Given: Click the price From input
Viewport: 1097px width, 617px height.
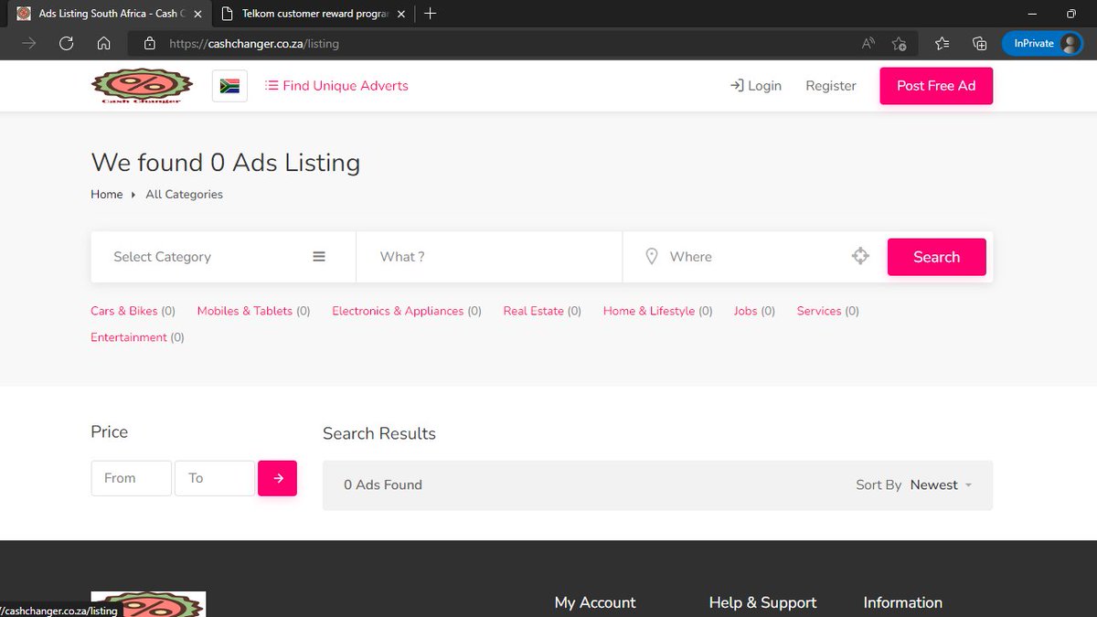Looking at the screenshot, I should click(x=132, y=478).
